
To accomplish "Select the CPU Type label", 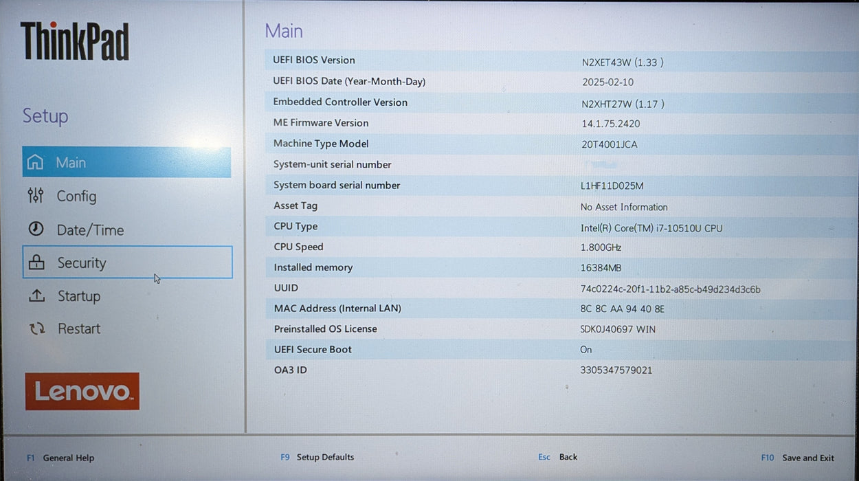I will 295,226.
